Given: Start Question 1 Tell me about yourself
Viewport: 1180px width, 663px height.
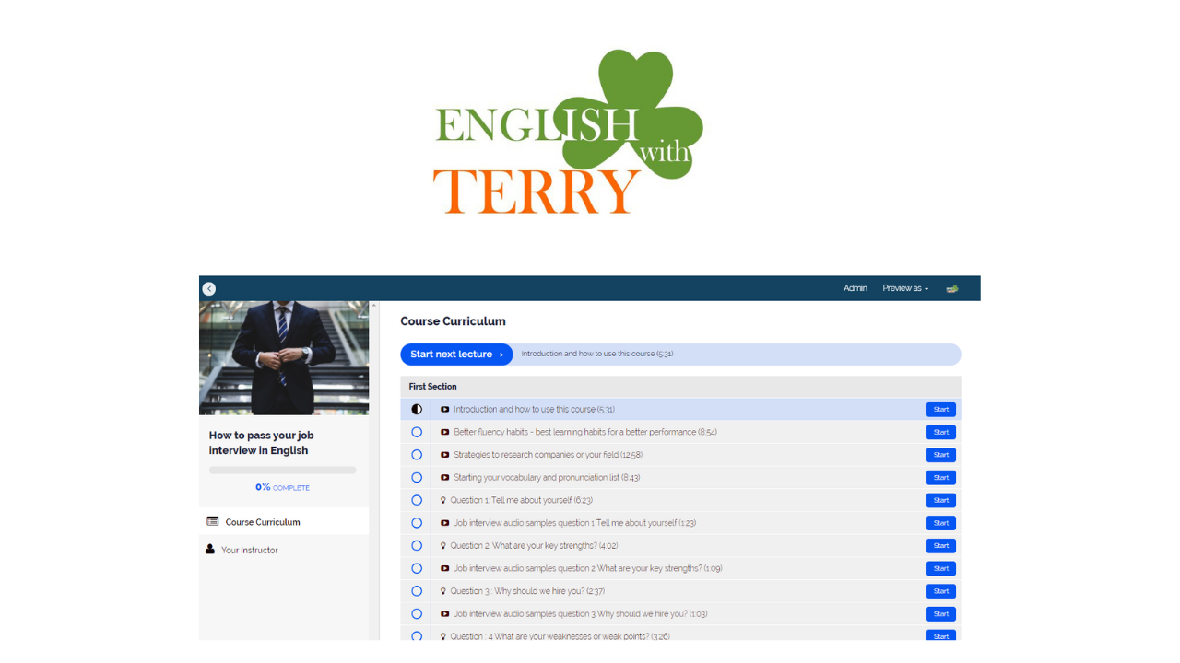Looking at the screenshot, I should click(x=941, y=500).
